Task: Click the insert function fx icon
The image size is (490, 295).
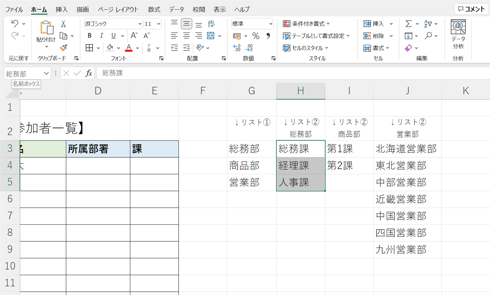Action: tap(89, 73)
